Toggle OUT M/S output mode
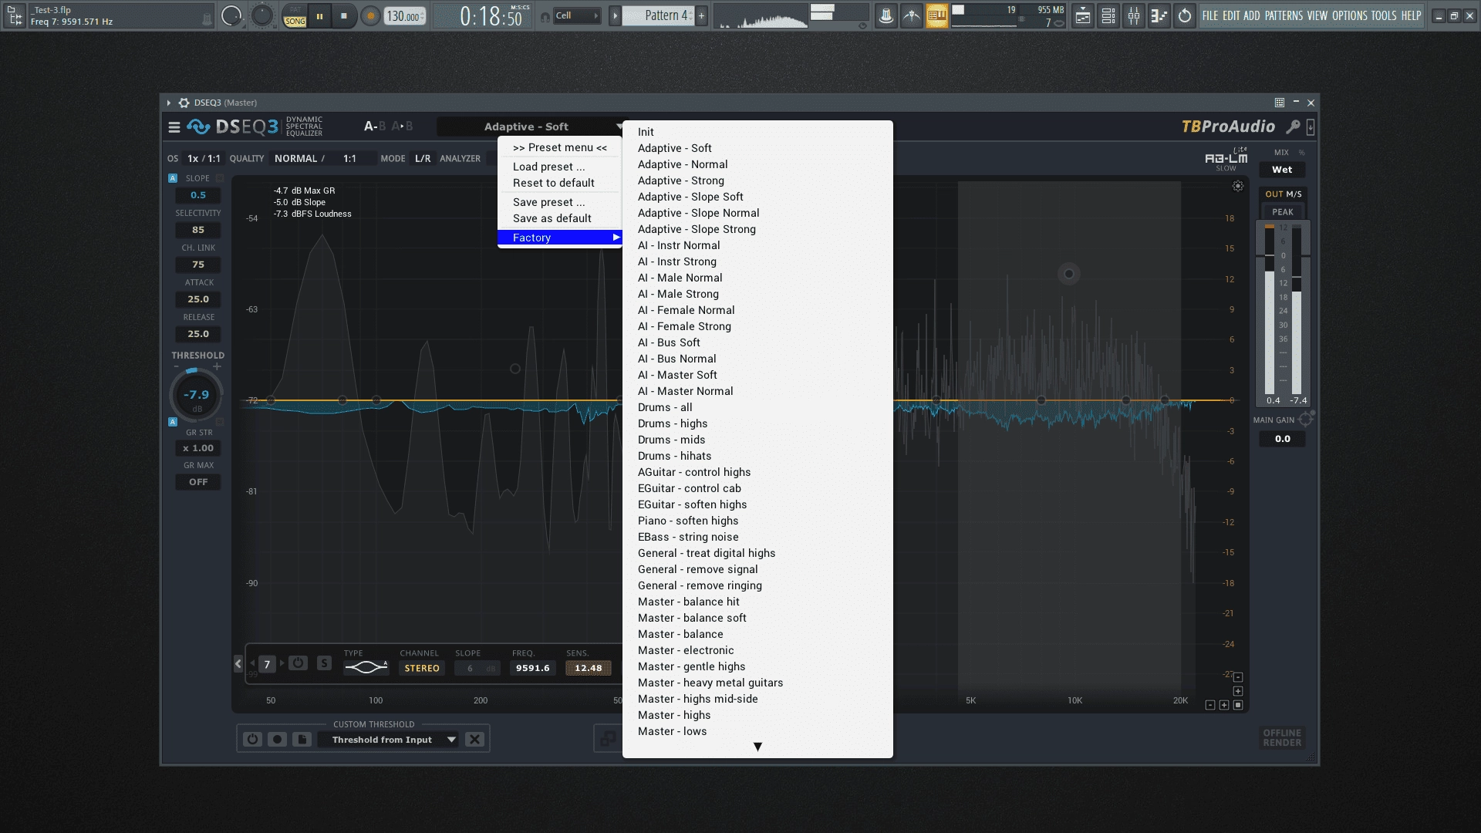1481x833 pixels. 1283,194
